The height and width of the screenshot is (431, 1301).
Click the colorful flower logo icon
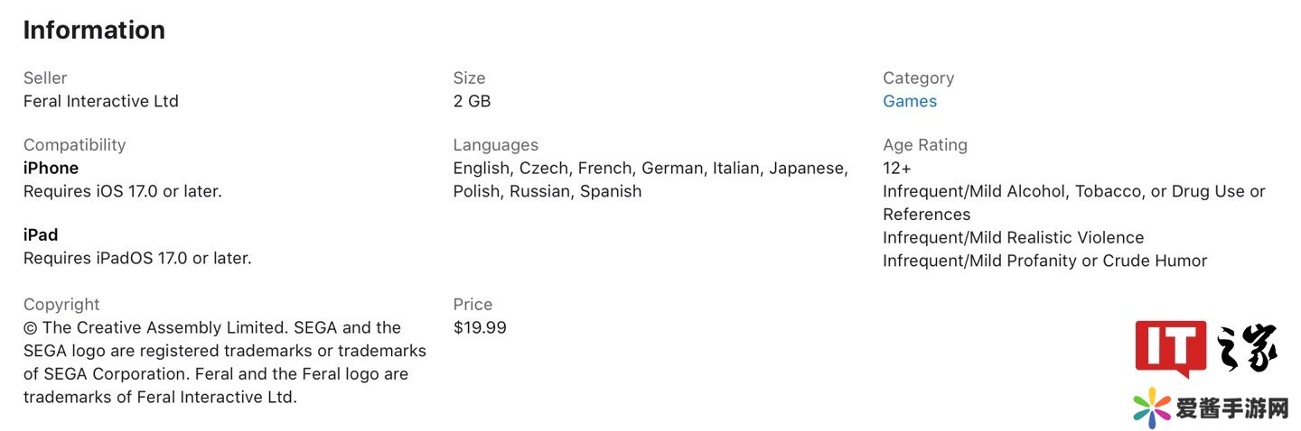point(1152,408)
